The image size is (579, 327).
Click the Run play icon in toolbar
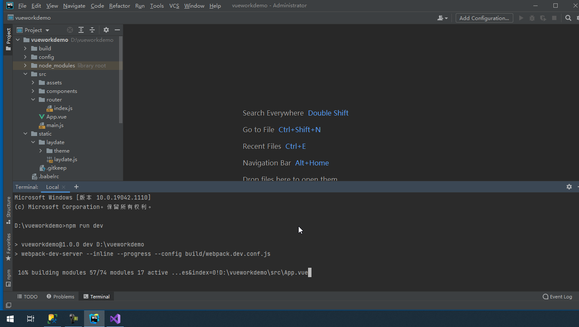tap(521, 18)
